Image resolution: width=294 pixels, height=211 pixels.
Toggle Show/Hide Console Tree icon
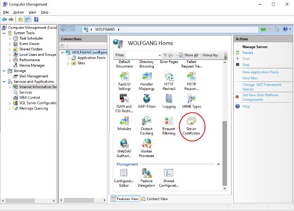[27, 19]
